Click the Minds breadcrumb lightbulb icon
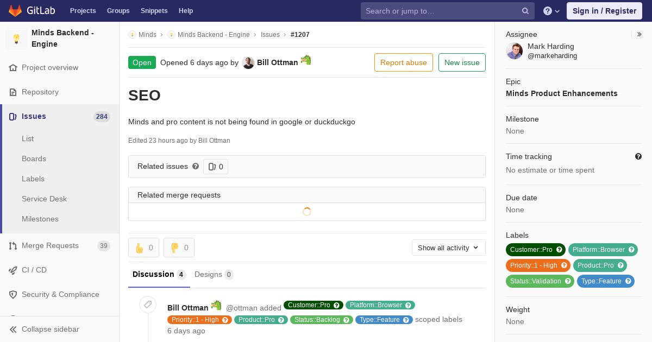 tap(132, 35)
